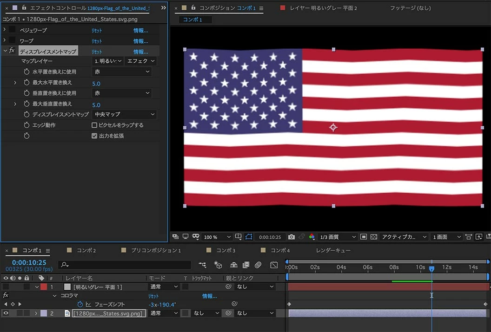Switch to コンポ 2 timeline tab

click(86, 250)
